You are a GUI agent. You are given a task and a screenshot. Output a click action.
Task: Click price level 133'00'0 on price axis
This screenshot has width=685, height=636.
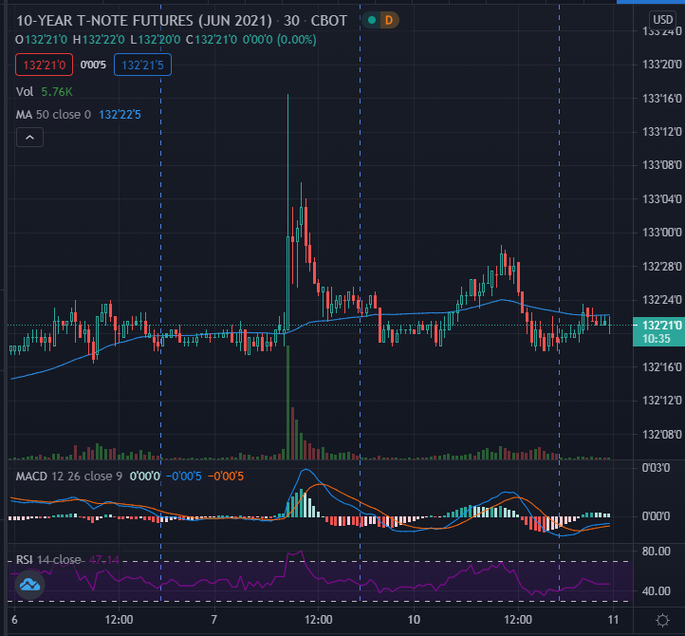click(x=661, y=233)
